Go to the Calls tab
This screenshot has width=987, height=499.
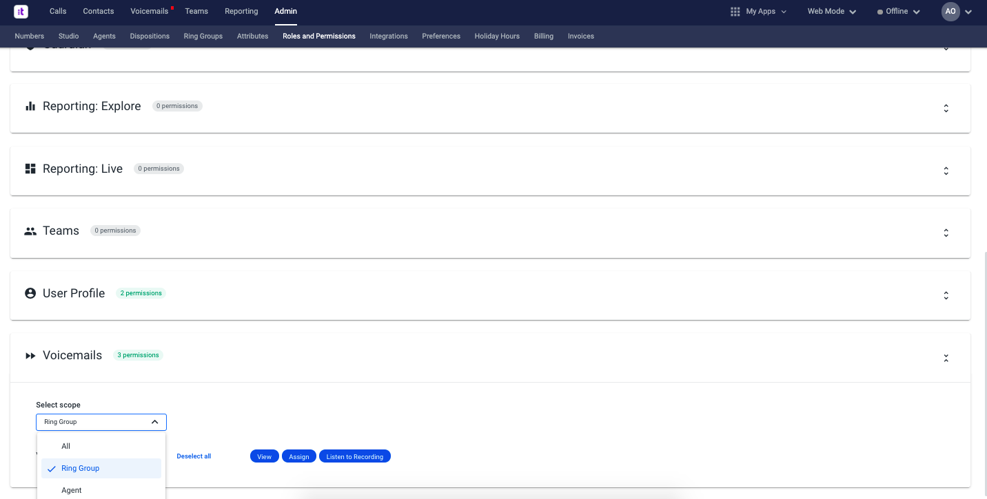tap(58, 11)
